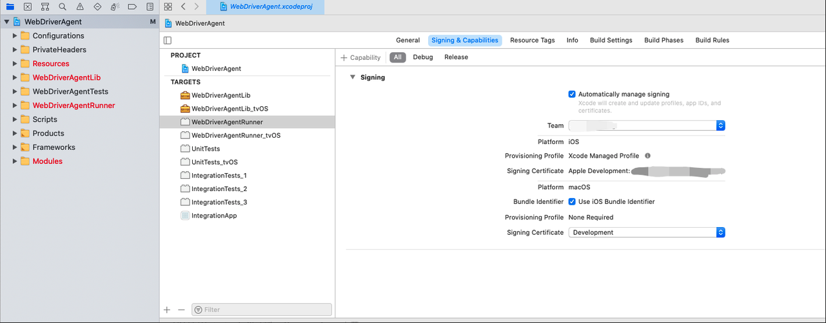Open the Report navigator icon
Image resolution: width=826 pixels, height=323 pixels.
tap(150, 7)
